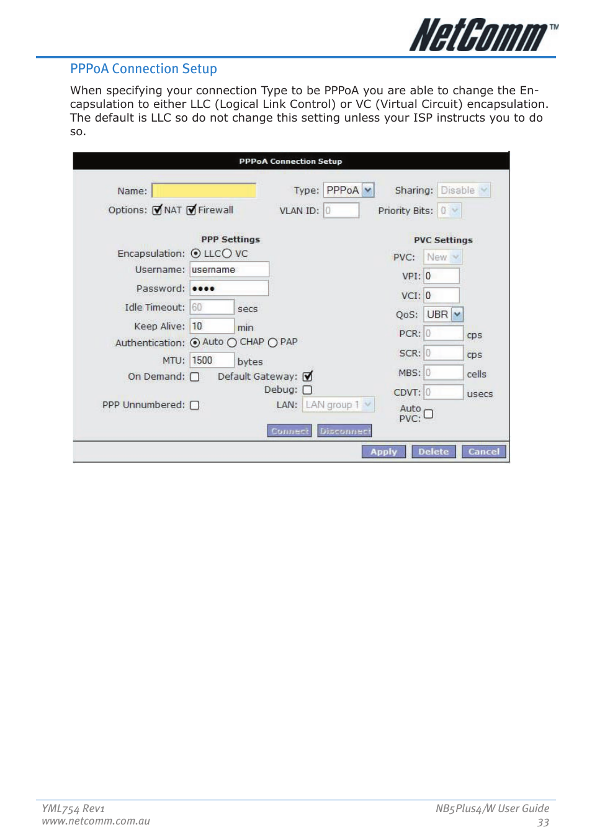The width and height of the screenshot is (592, 840).
Task: Open the PVC dropdown showing New
Action: coord(443,257)
